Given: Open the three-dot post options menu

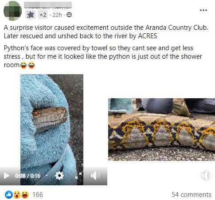Looking at the screenshot, I should pos(203,10).
